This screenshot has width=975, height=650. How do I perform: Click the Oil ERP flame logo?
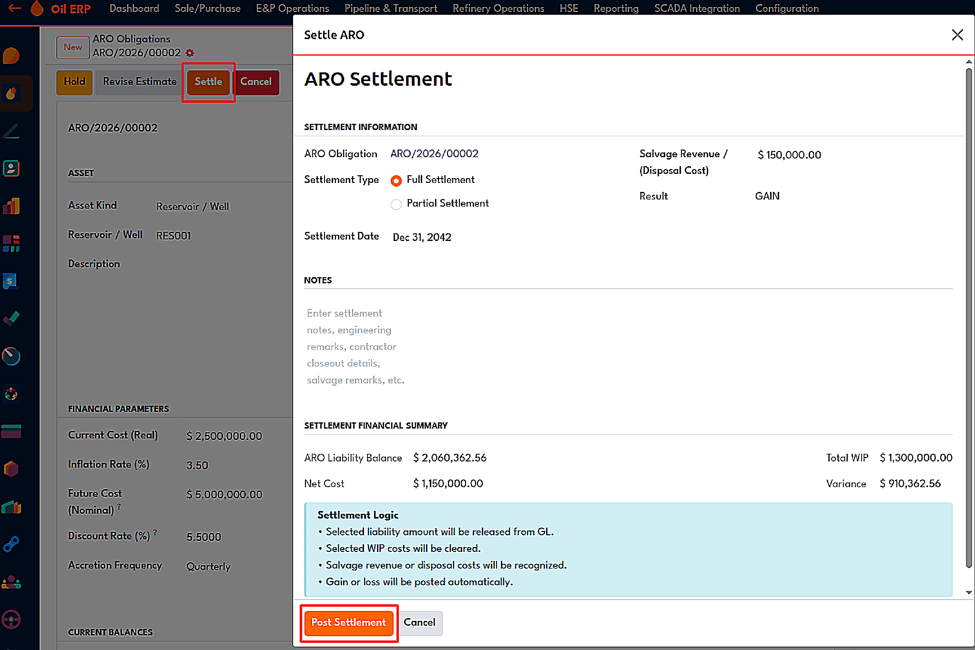37,9
